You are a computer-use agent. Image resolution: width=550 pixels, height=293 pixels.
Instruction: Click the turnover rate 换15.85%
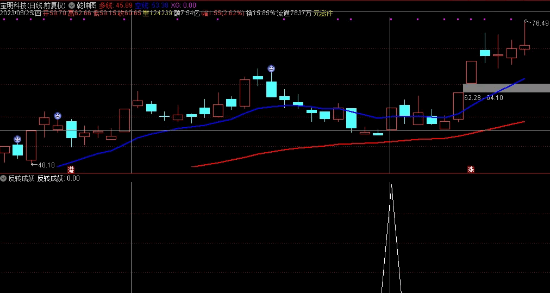pos(261,14)
